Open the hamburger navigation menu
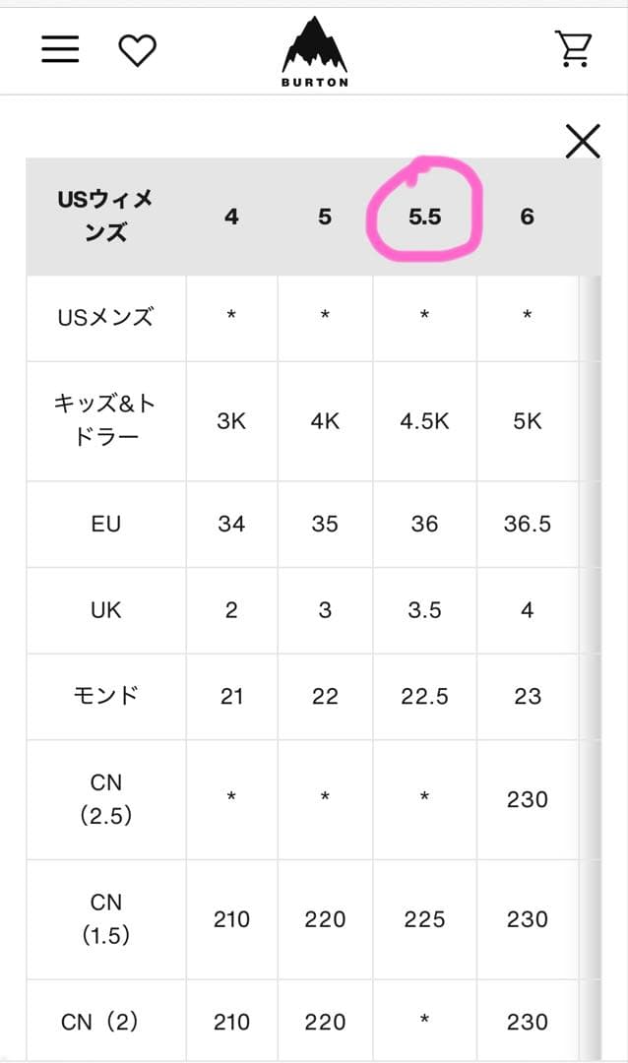The width and height of the screenshot is (628, 1063). click(60, 49)
